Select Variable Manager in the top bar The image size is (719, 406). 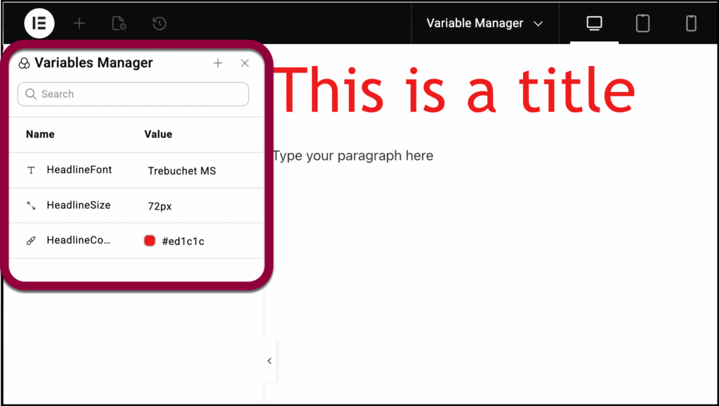pyautogui.click(x=475, y=23)
